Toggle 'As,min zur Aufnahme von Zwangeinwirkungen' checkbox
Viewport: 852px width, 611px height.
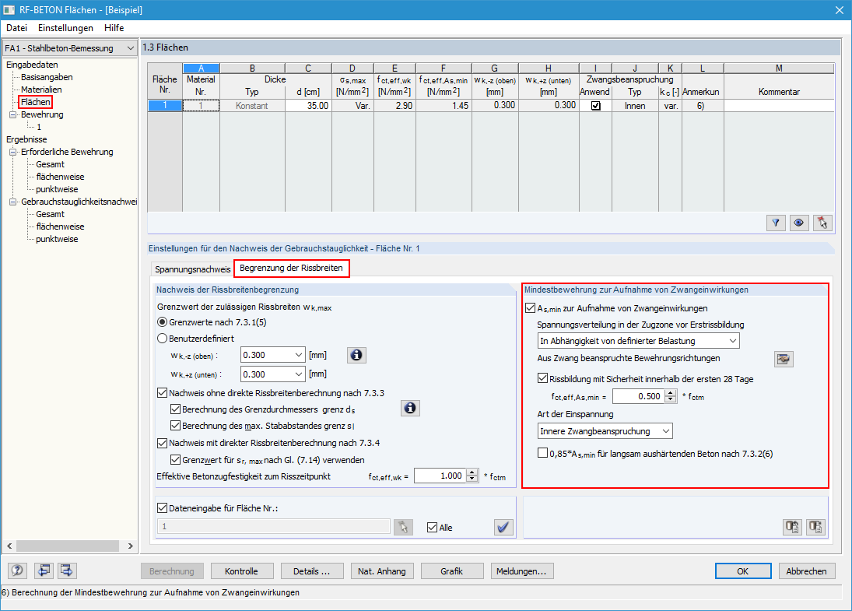(x=531, y=307)
